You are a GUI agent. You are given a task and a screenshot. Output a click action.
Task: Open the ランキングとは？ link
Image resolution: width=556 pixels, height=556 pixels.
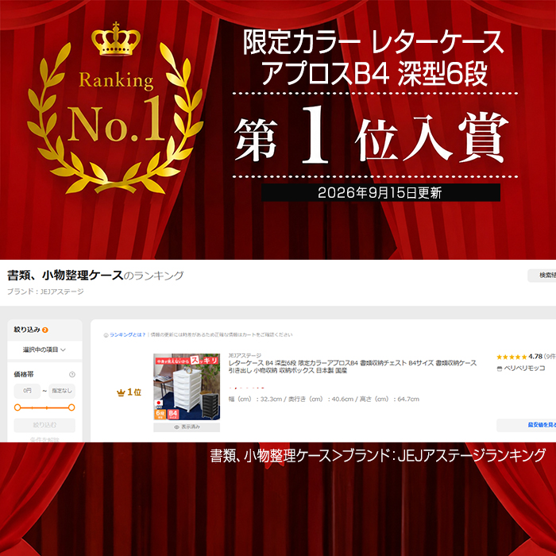pyautogui.click(x=127, y=334)
